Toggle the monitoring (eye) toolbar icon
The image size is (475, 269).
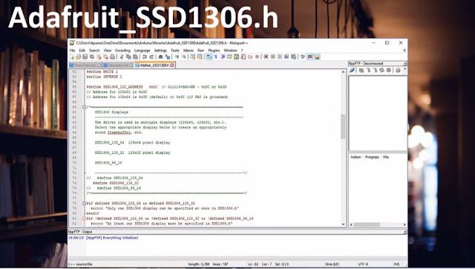[x=257, y=56]
